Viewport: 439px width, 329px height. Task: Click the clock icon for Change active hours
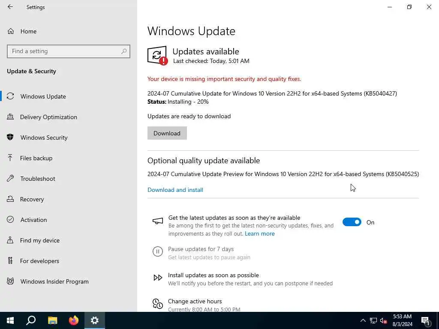158,304
